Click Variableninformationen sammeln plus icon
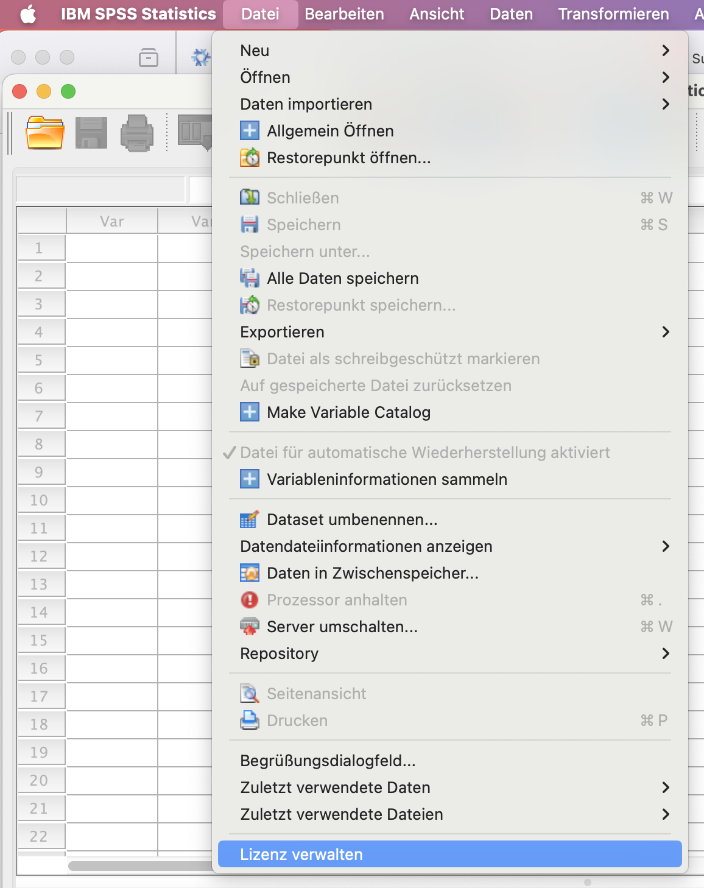 [249, 479]
